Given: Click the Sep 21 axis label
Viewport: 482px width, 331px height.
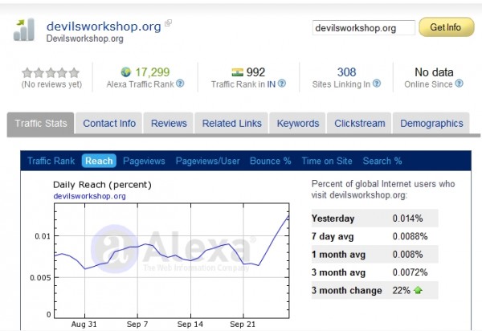Looking at the screenshot, I should 243,325.
